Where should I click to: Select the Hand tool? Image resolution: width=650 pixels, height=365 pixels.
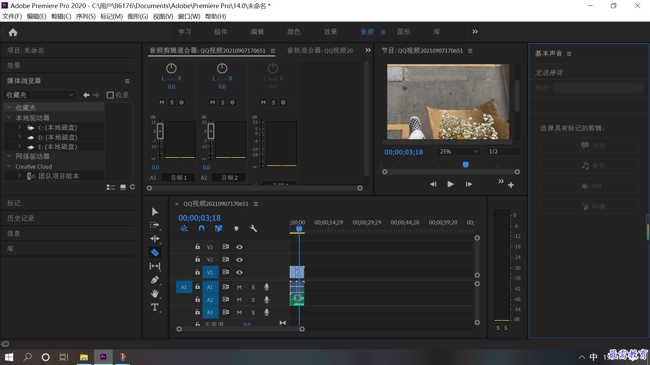coord(155,293)
